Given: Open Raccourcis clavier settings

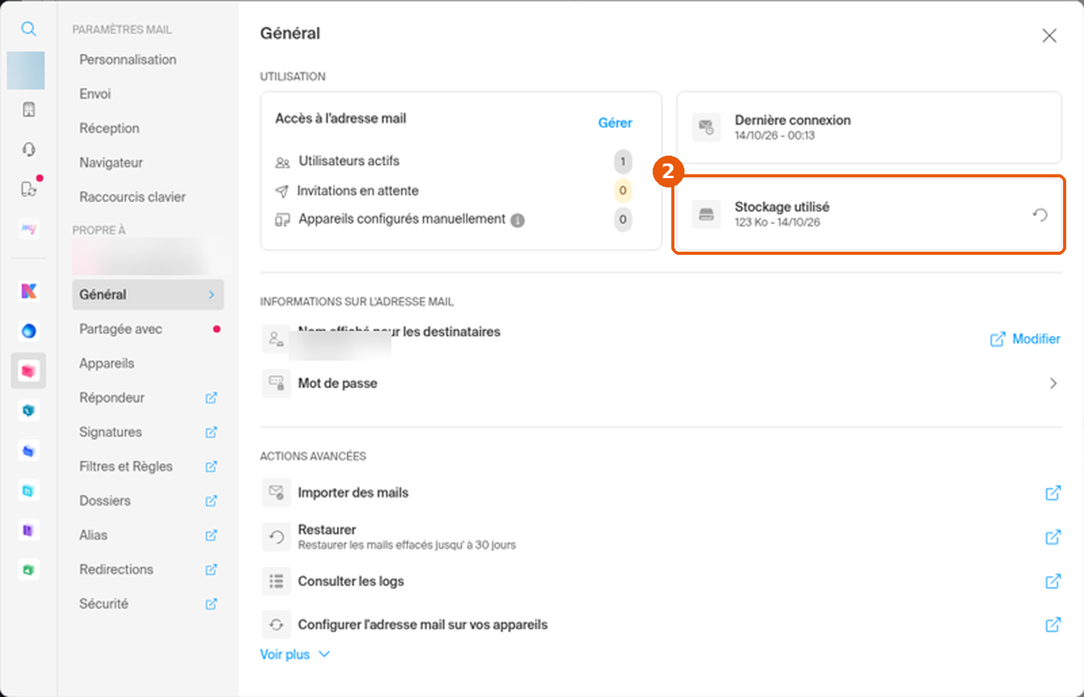Looking at the screenshot, I should (x=132, y=197).
